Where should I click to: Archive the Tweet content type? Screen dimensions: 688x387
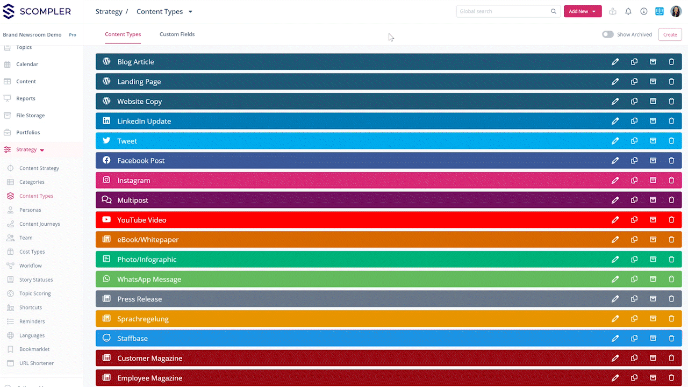pos(653,141)
